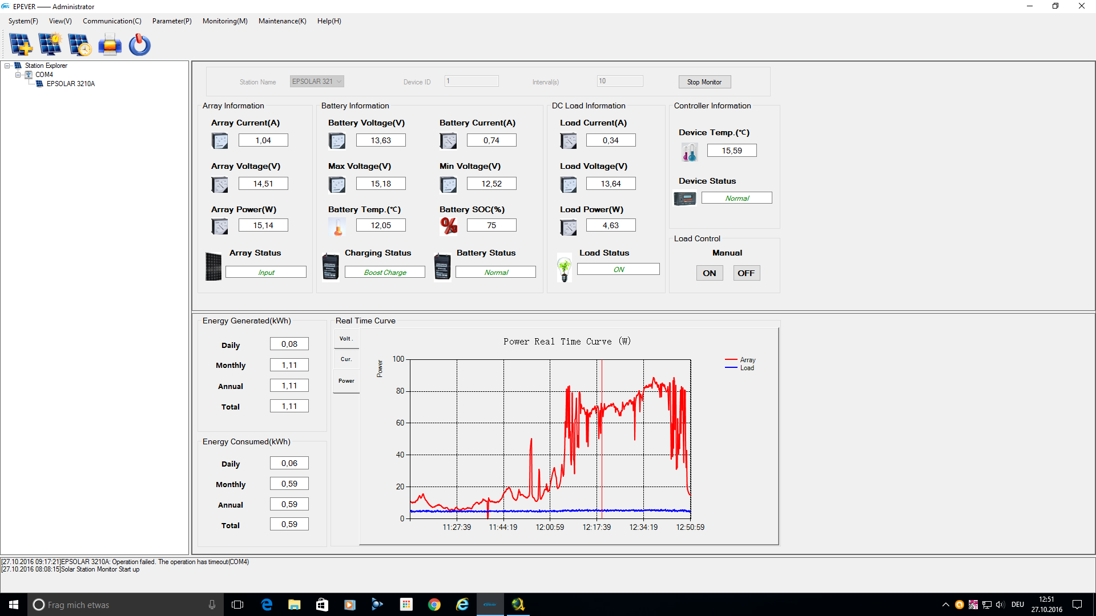Open the Monitoring(M) menu
Viewport: 1096px width, 616px height.
pyautogui.click(x=225, y=21)
